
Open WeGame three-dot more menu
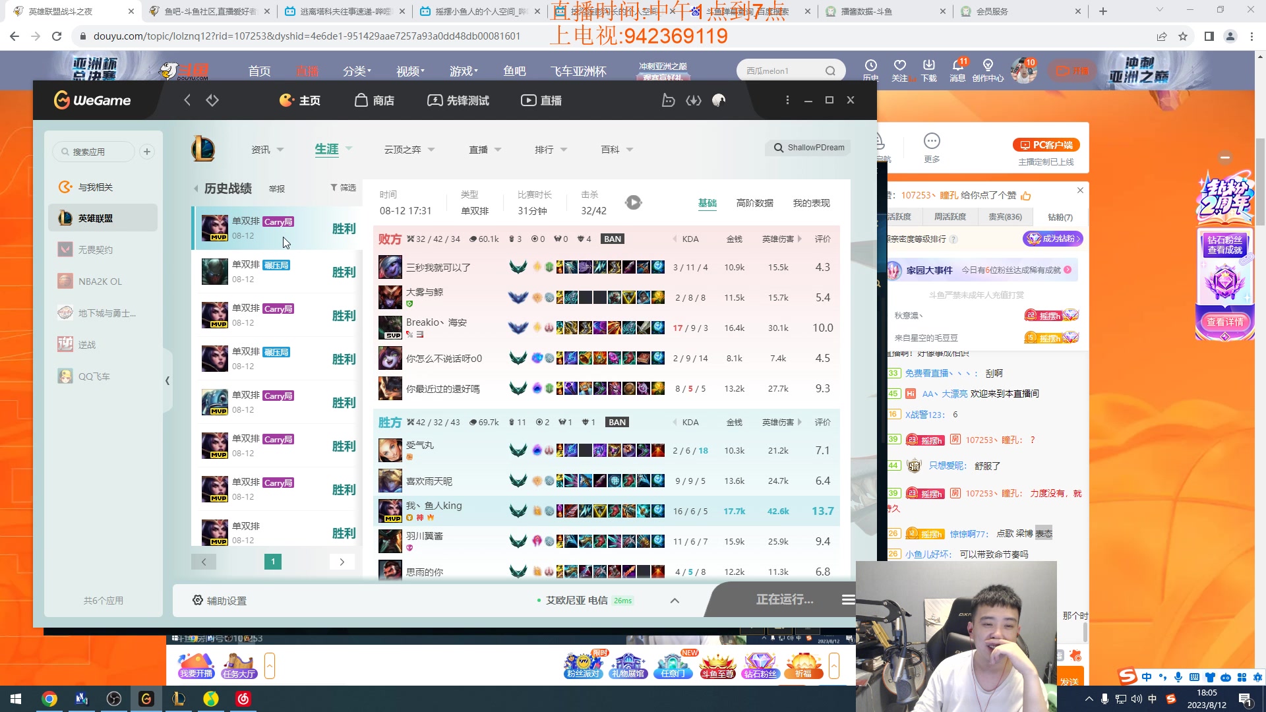coord(787,100)
